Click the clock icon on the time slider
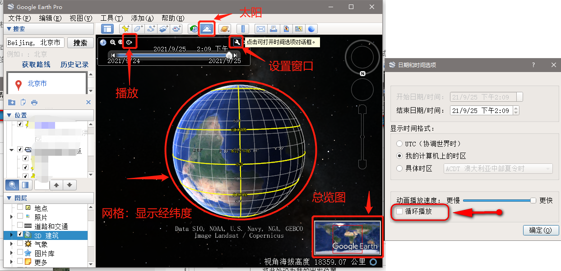 [103, 42]
